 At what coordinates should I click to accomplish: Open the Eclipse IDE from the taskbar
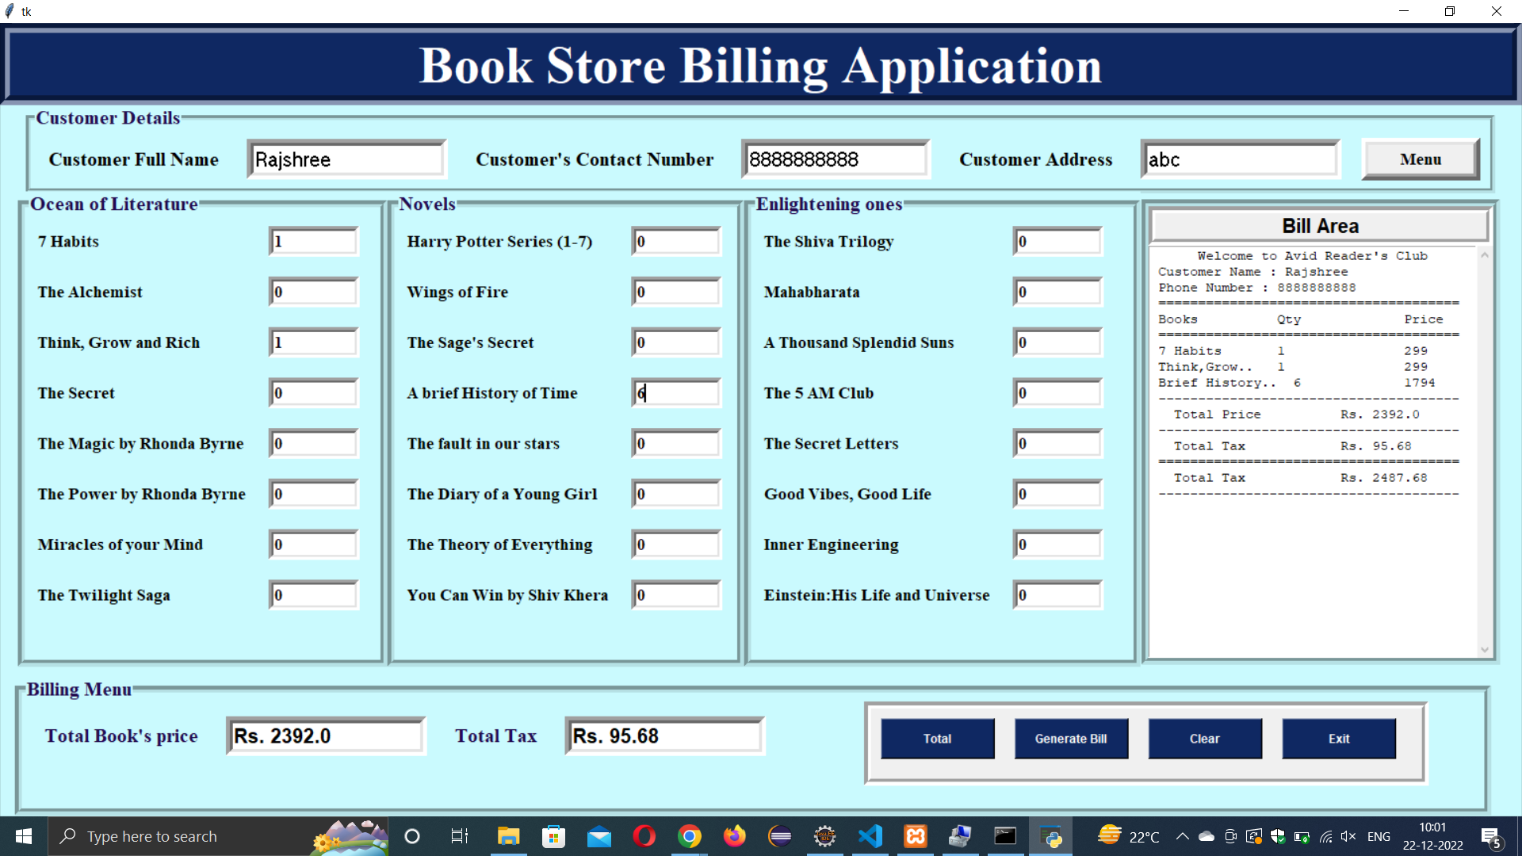pyautogui.click(x=780, y=836)
